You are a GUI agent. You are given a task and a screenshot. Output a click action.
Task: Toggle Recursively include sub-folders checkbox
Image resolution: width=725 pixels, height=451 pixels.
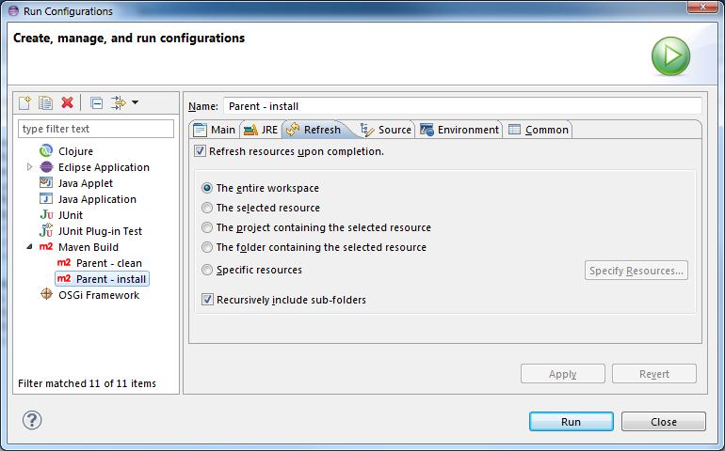click(x=208, y=300)
